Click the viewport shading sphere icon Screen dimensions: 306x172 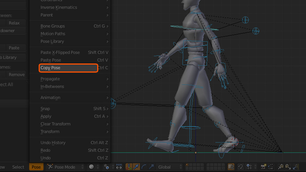(x=91, y=167)
